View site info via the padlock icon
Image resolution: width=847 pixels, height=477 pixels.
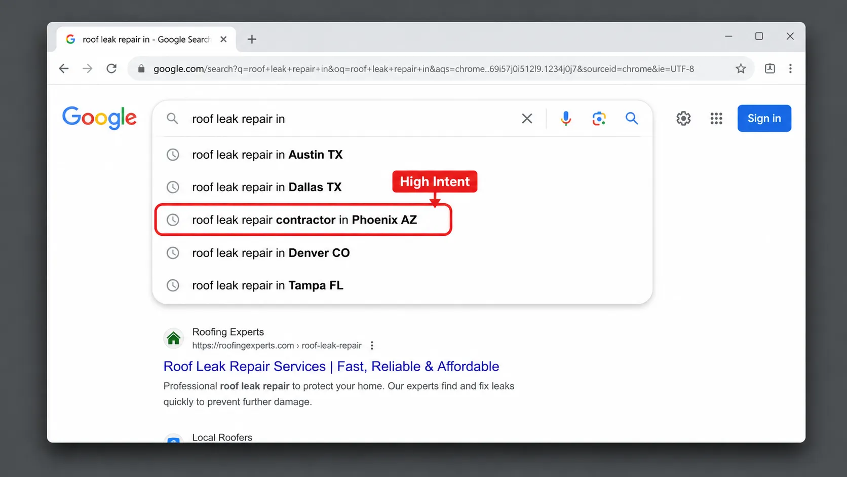pos(141,68)
